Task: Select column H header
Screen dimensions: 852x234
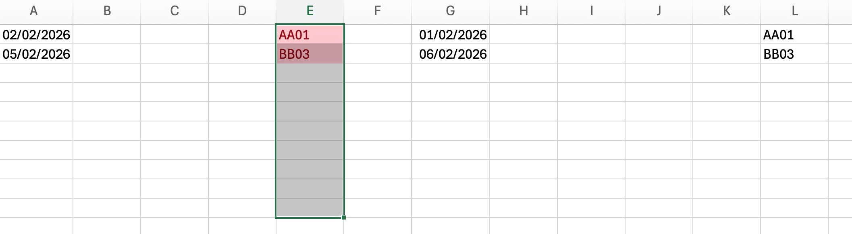Action: (524, 12)
